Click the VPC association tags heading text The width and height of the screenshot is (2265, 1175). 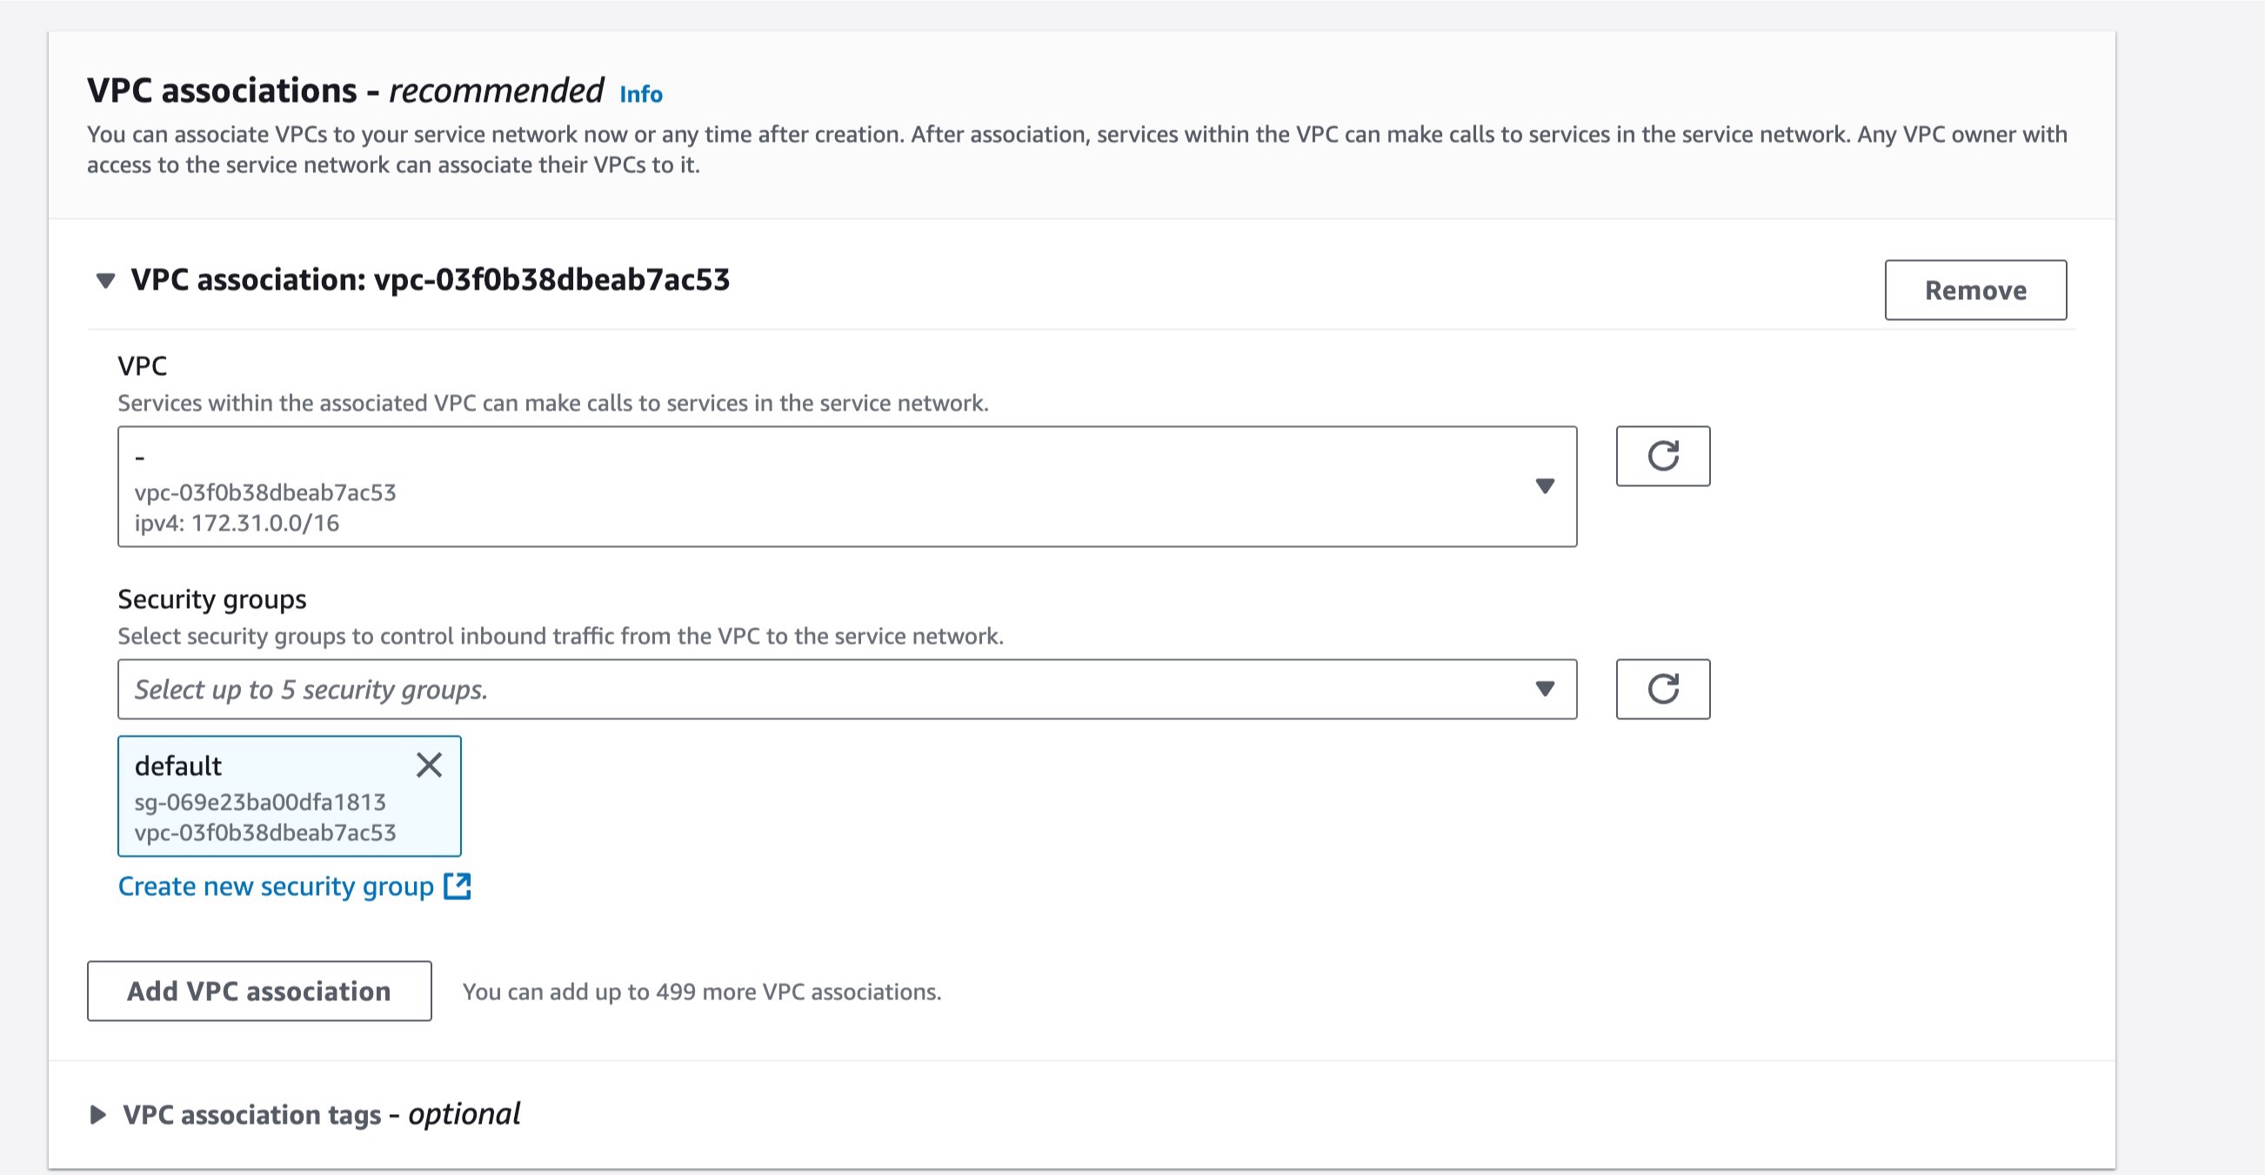pyautogui.click(x=321, y=1114)
